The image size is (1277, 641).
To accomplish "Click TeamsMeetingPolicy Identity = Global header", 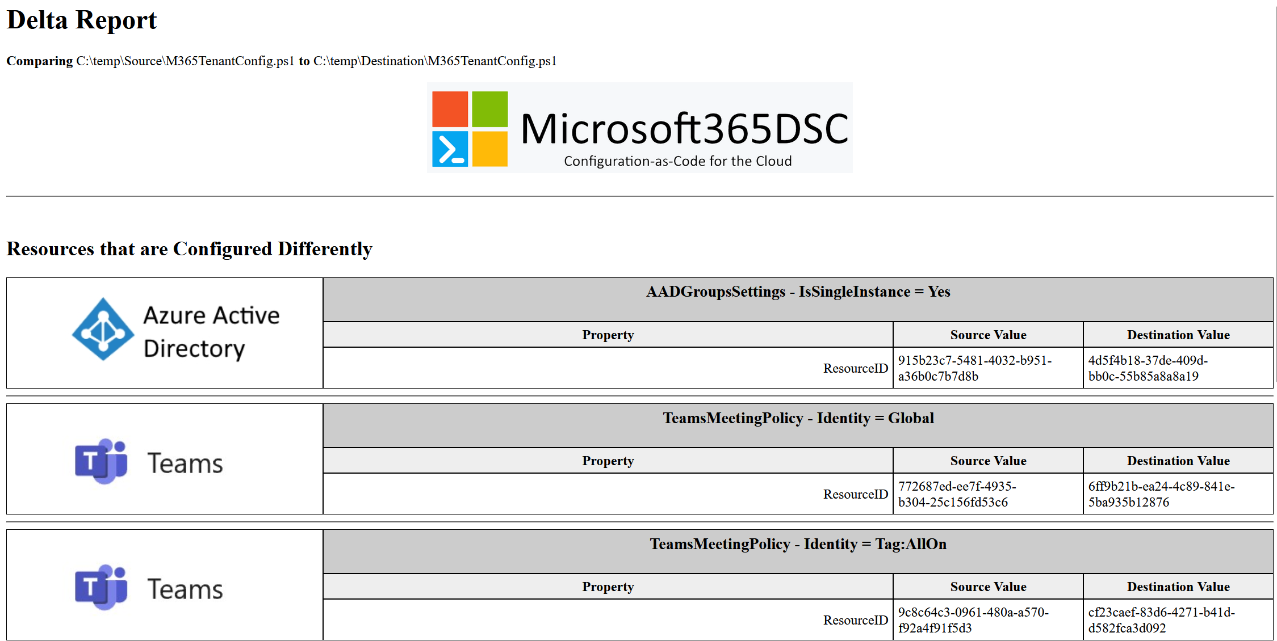I will pos(798,418).
